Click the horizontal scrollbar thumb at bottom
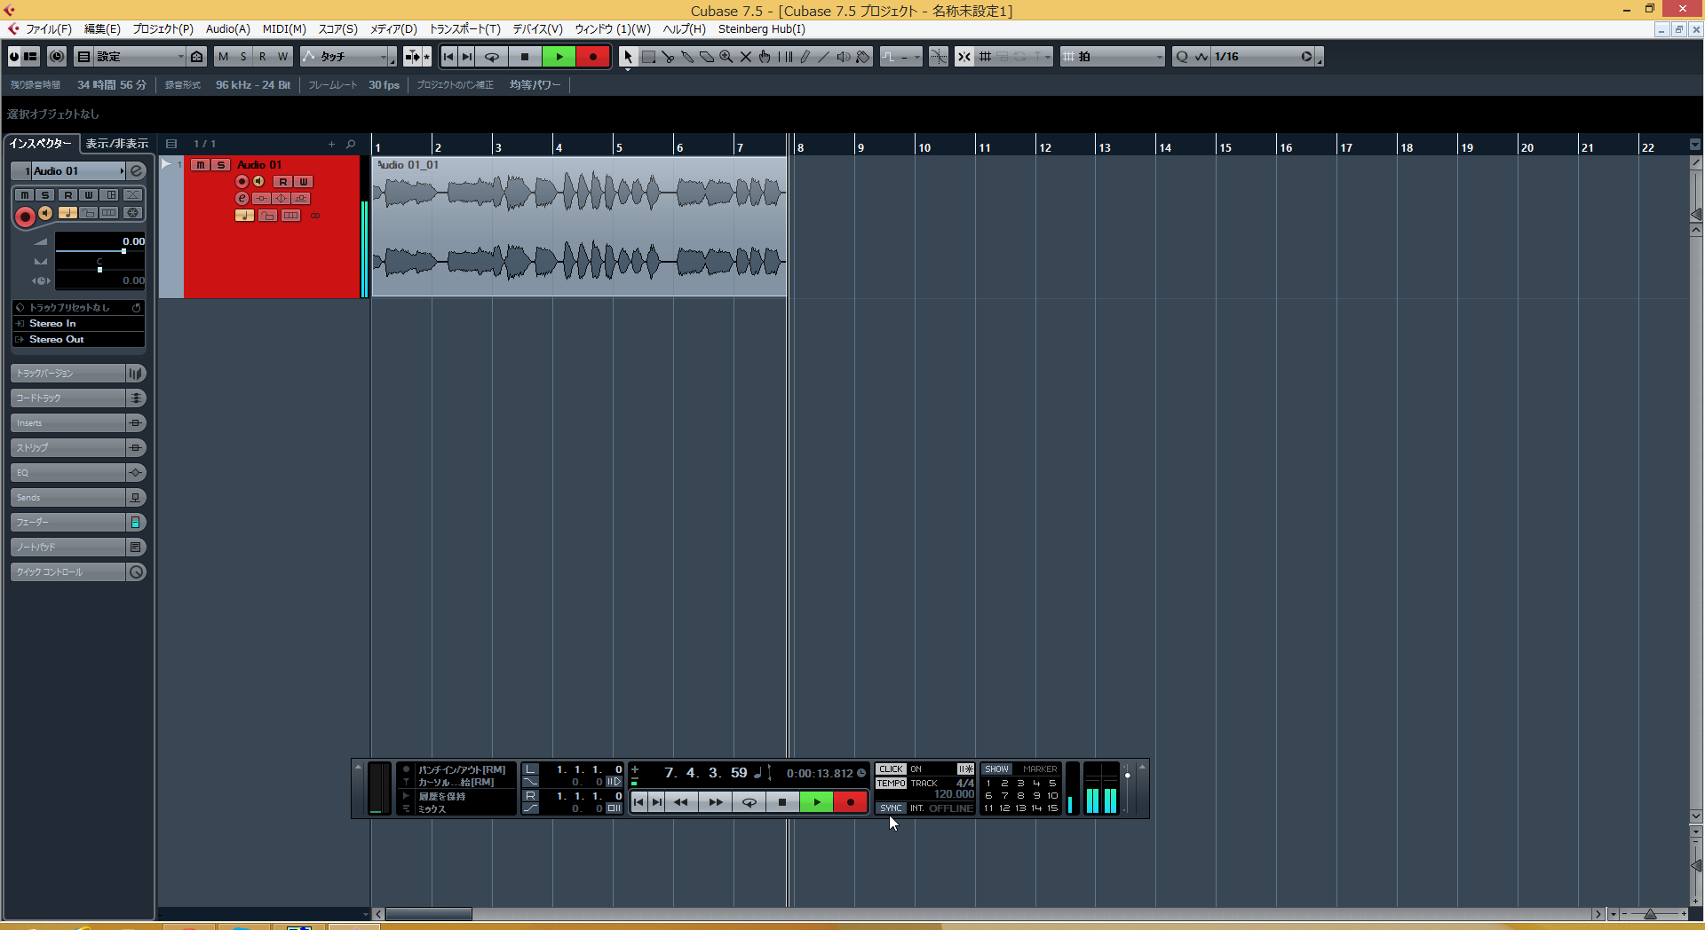The image size is (1705, 930). coord(428,914)
